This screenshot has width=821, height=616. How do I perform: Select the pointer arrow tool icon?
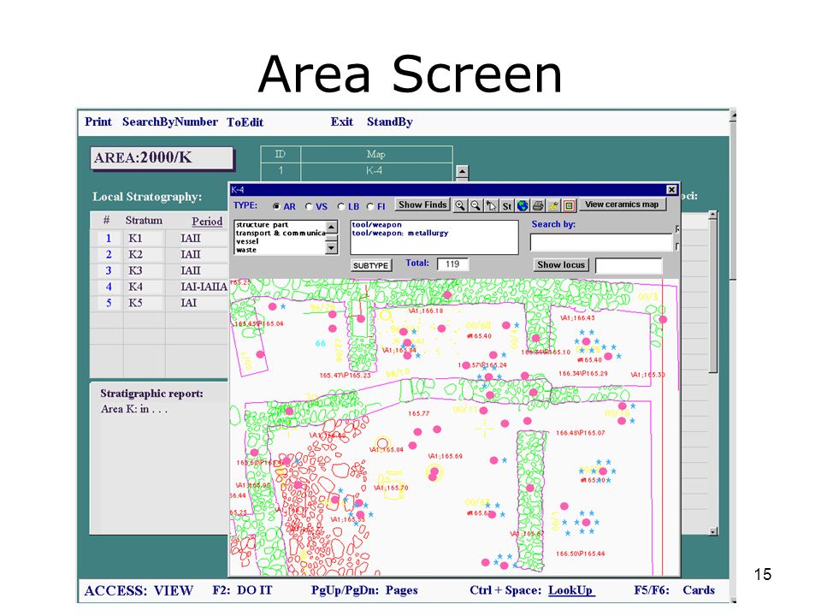coord(491,205)
